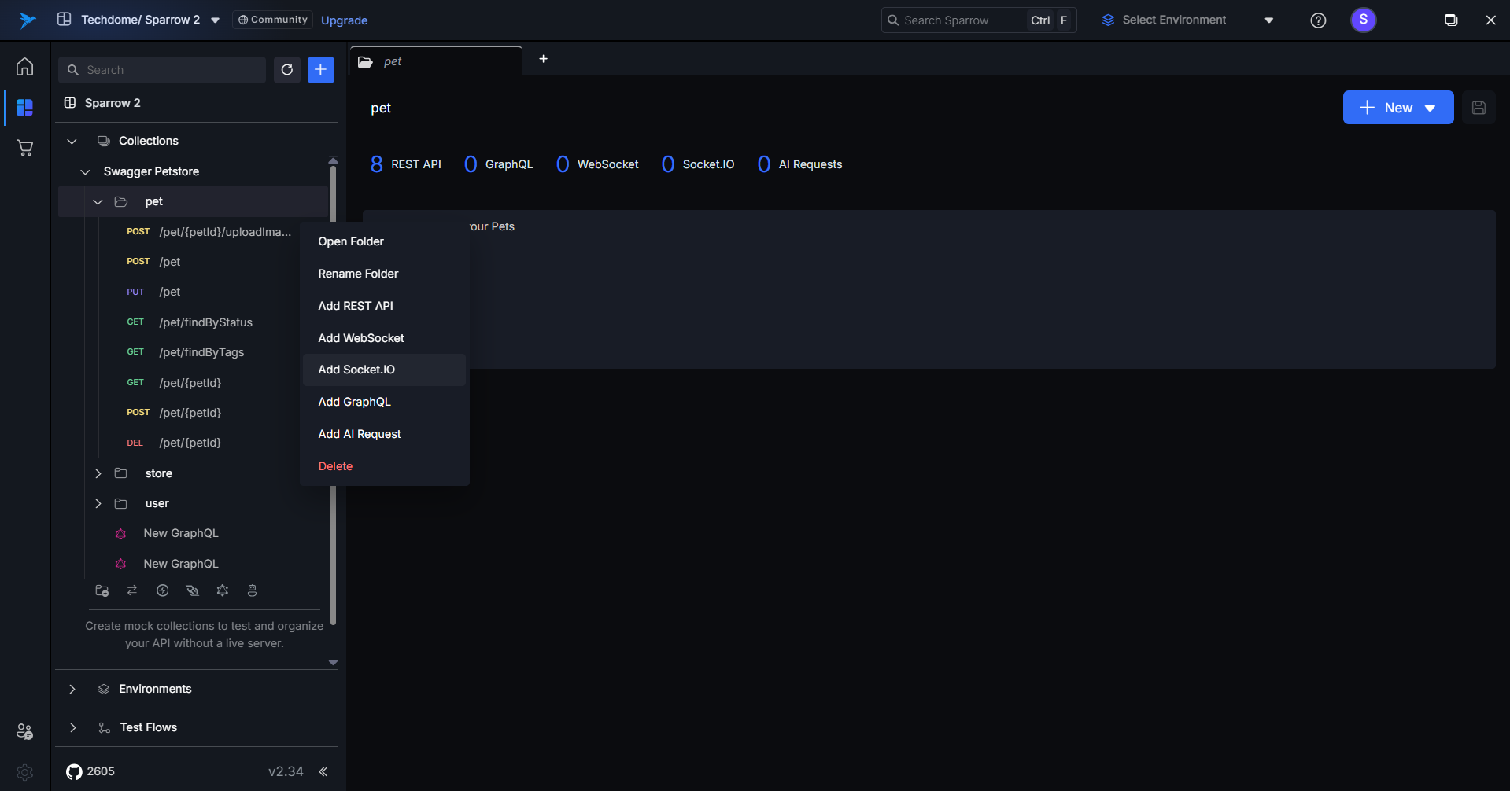Image resolution: width=1510 pixels, height=791 pixels.
Task: Open the Marketplace cart icon in sidebar
Action: coord(25,148)
